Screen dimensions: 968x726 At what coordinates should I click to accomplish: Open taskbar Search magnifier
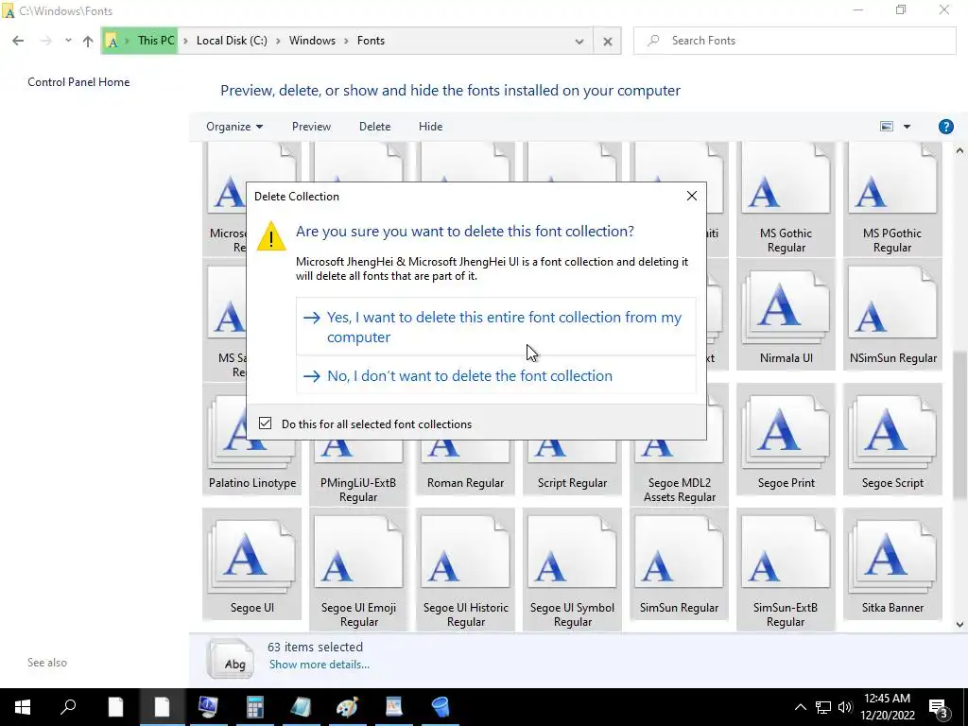pyautogui.click(x=68, y=707)
